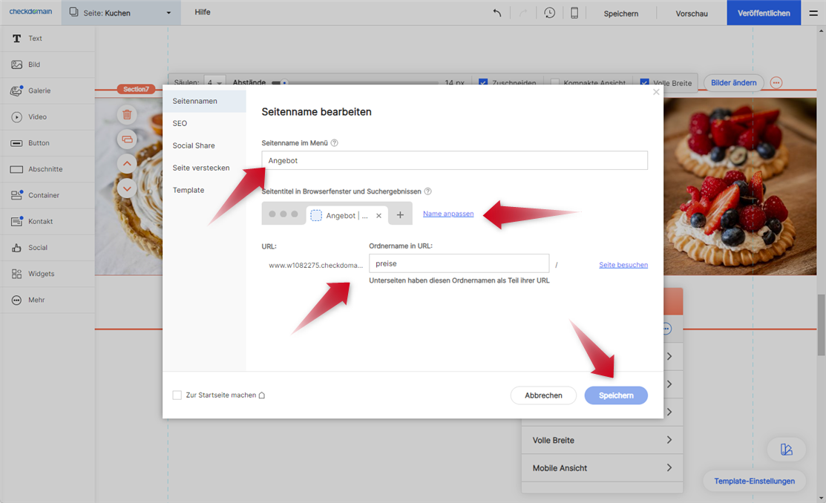This screenshot has height=503, width=826.
Task: Toggle the Kompakte Ansicht checkbox
Action: point(555,83)
